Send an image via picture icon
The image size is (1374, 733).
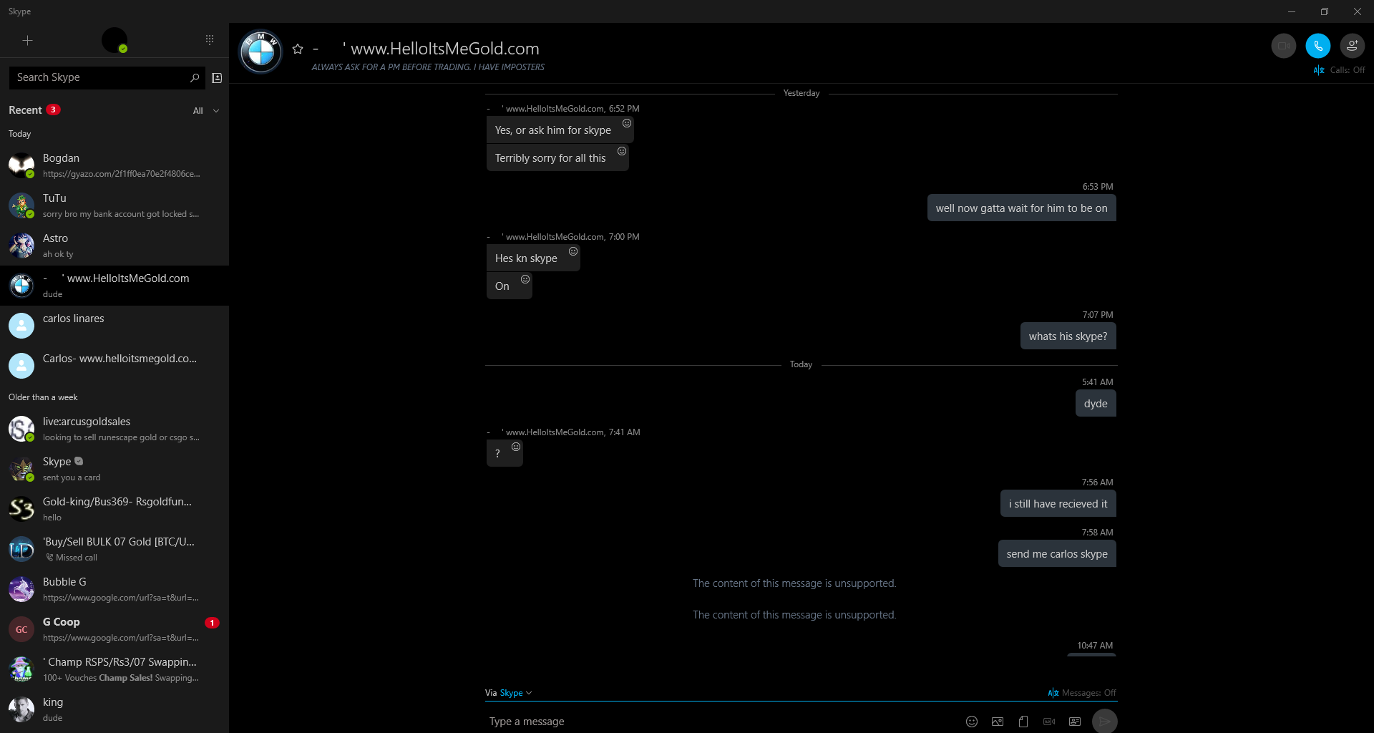pos(998,722)
